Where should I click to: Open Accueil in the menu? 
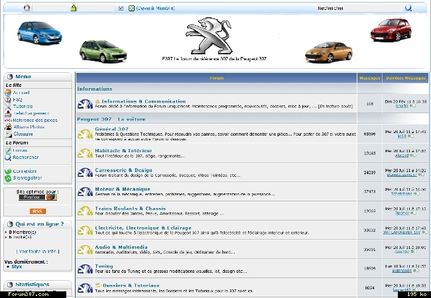coord(21,93)
